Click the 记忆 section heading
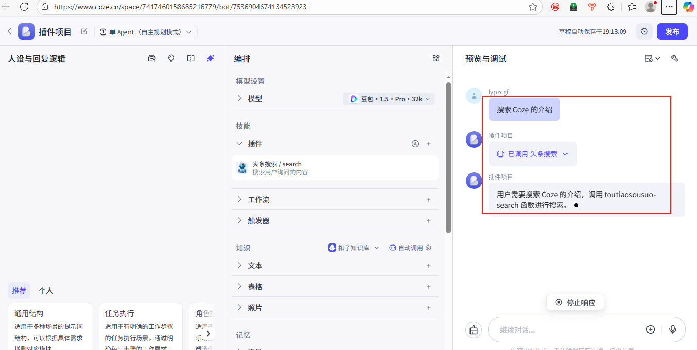Screen dimensions: 697x350 [x=243, y=335]
